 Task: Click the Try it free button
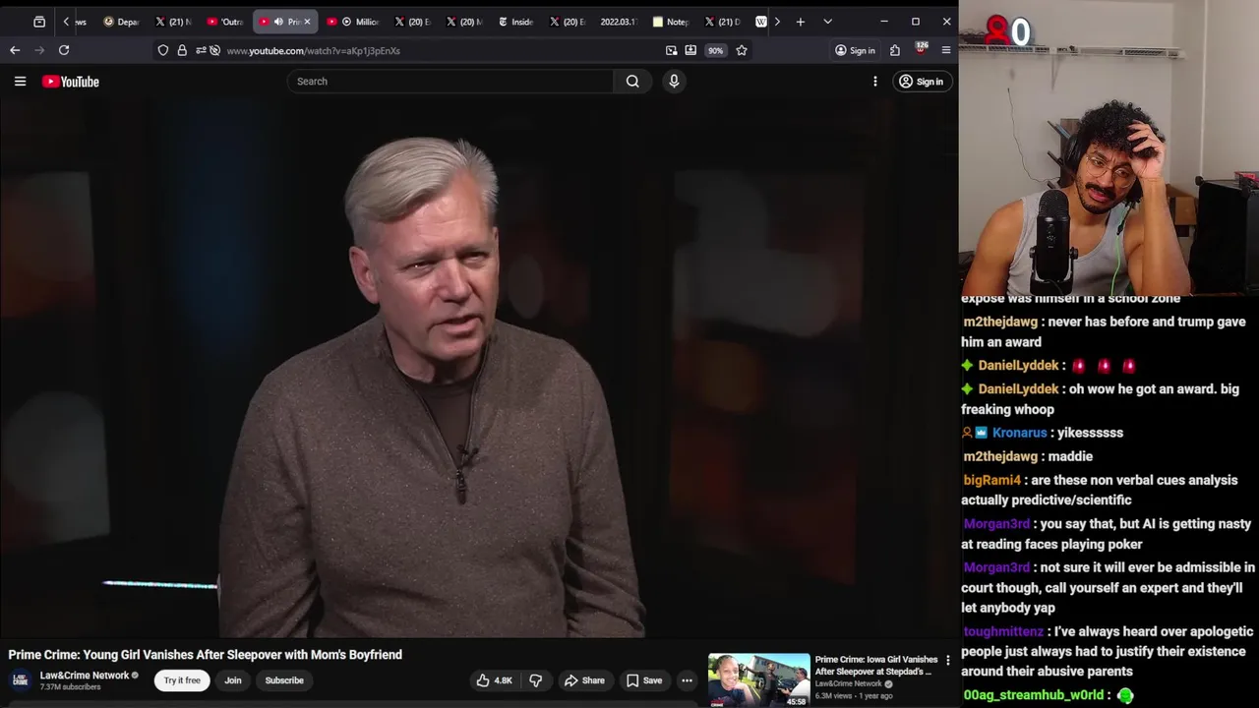point(182,680)
